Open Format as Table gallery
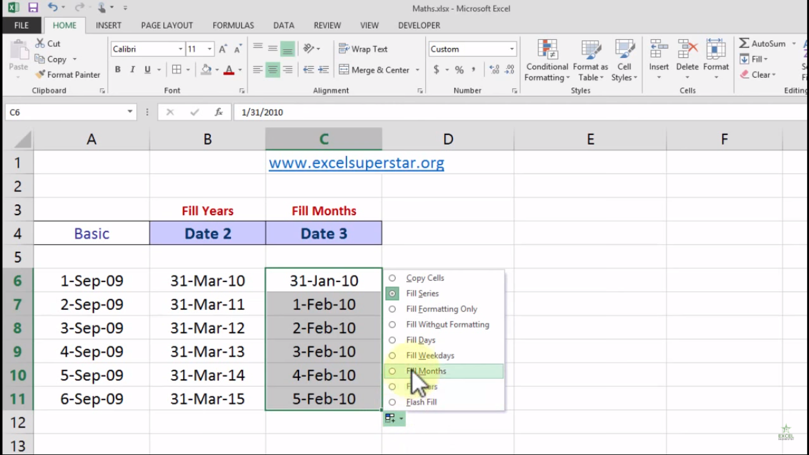Screen dimensions: 809x455 click(590, 60)
